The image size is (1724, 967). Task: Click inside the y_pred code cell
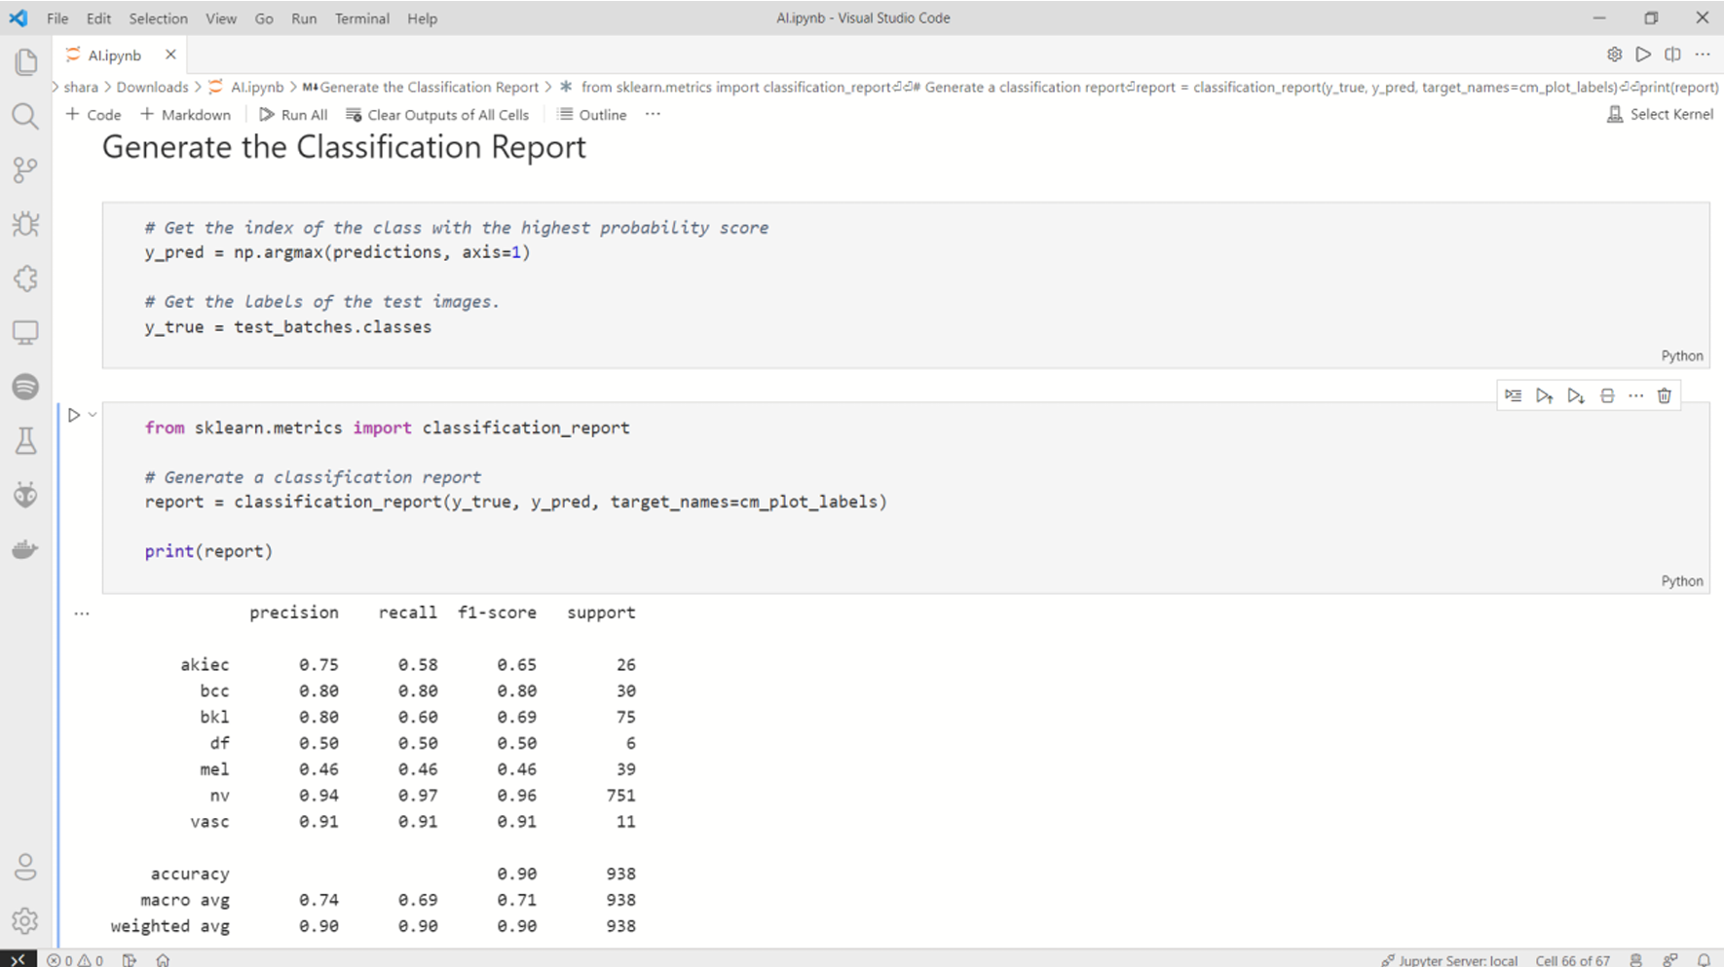point(906,285)
